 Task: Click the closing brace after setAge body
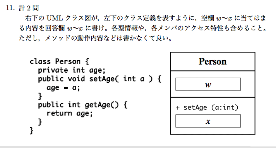[x=40, y=96]
